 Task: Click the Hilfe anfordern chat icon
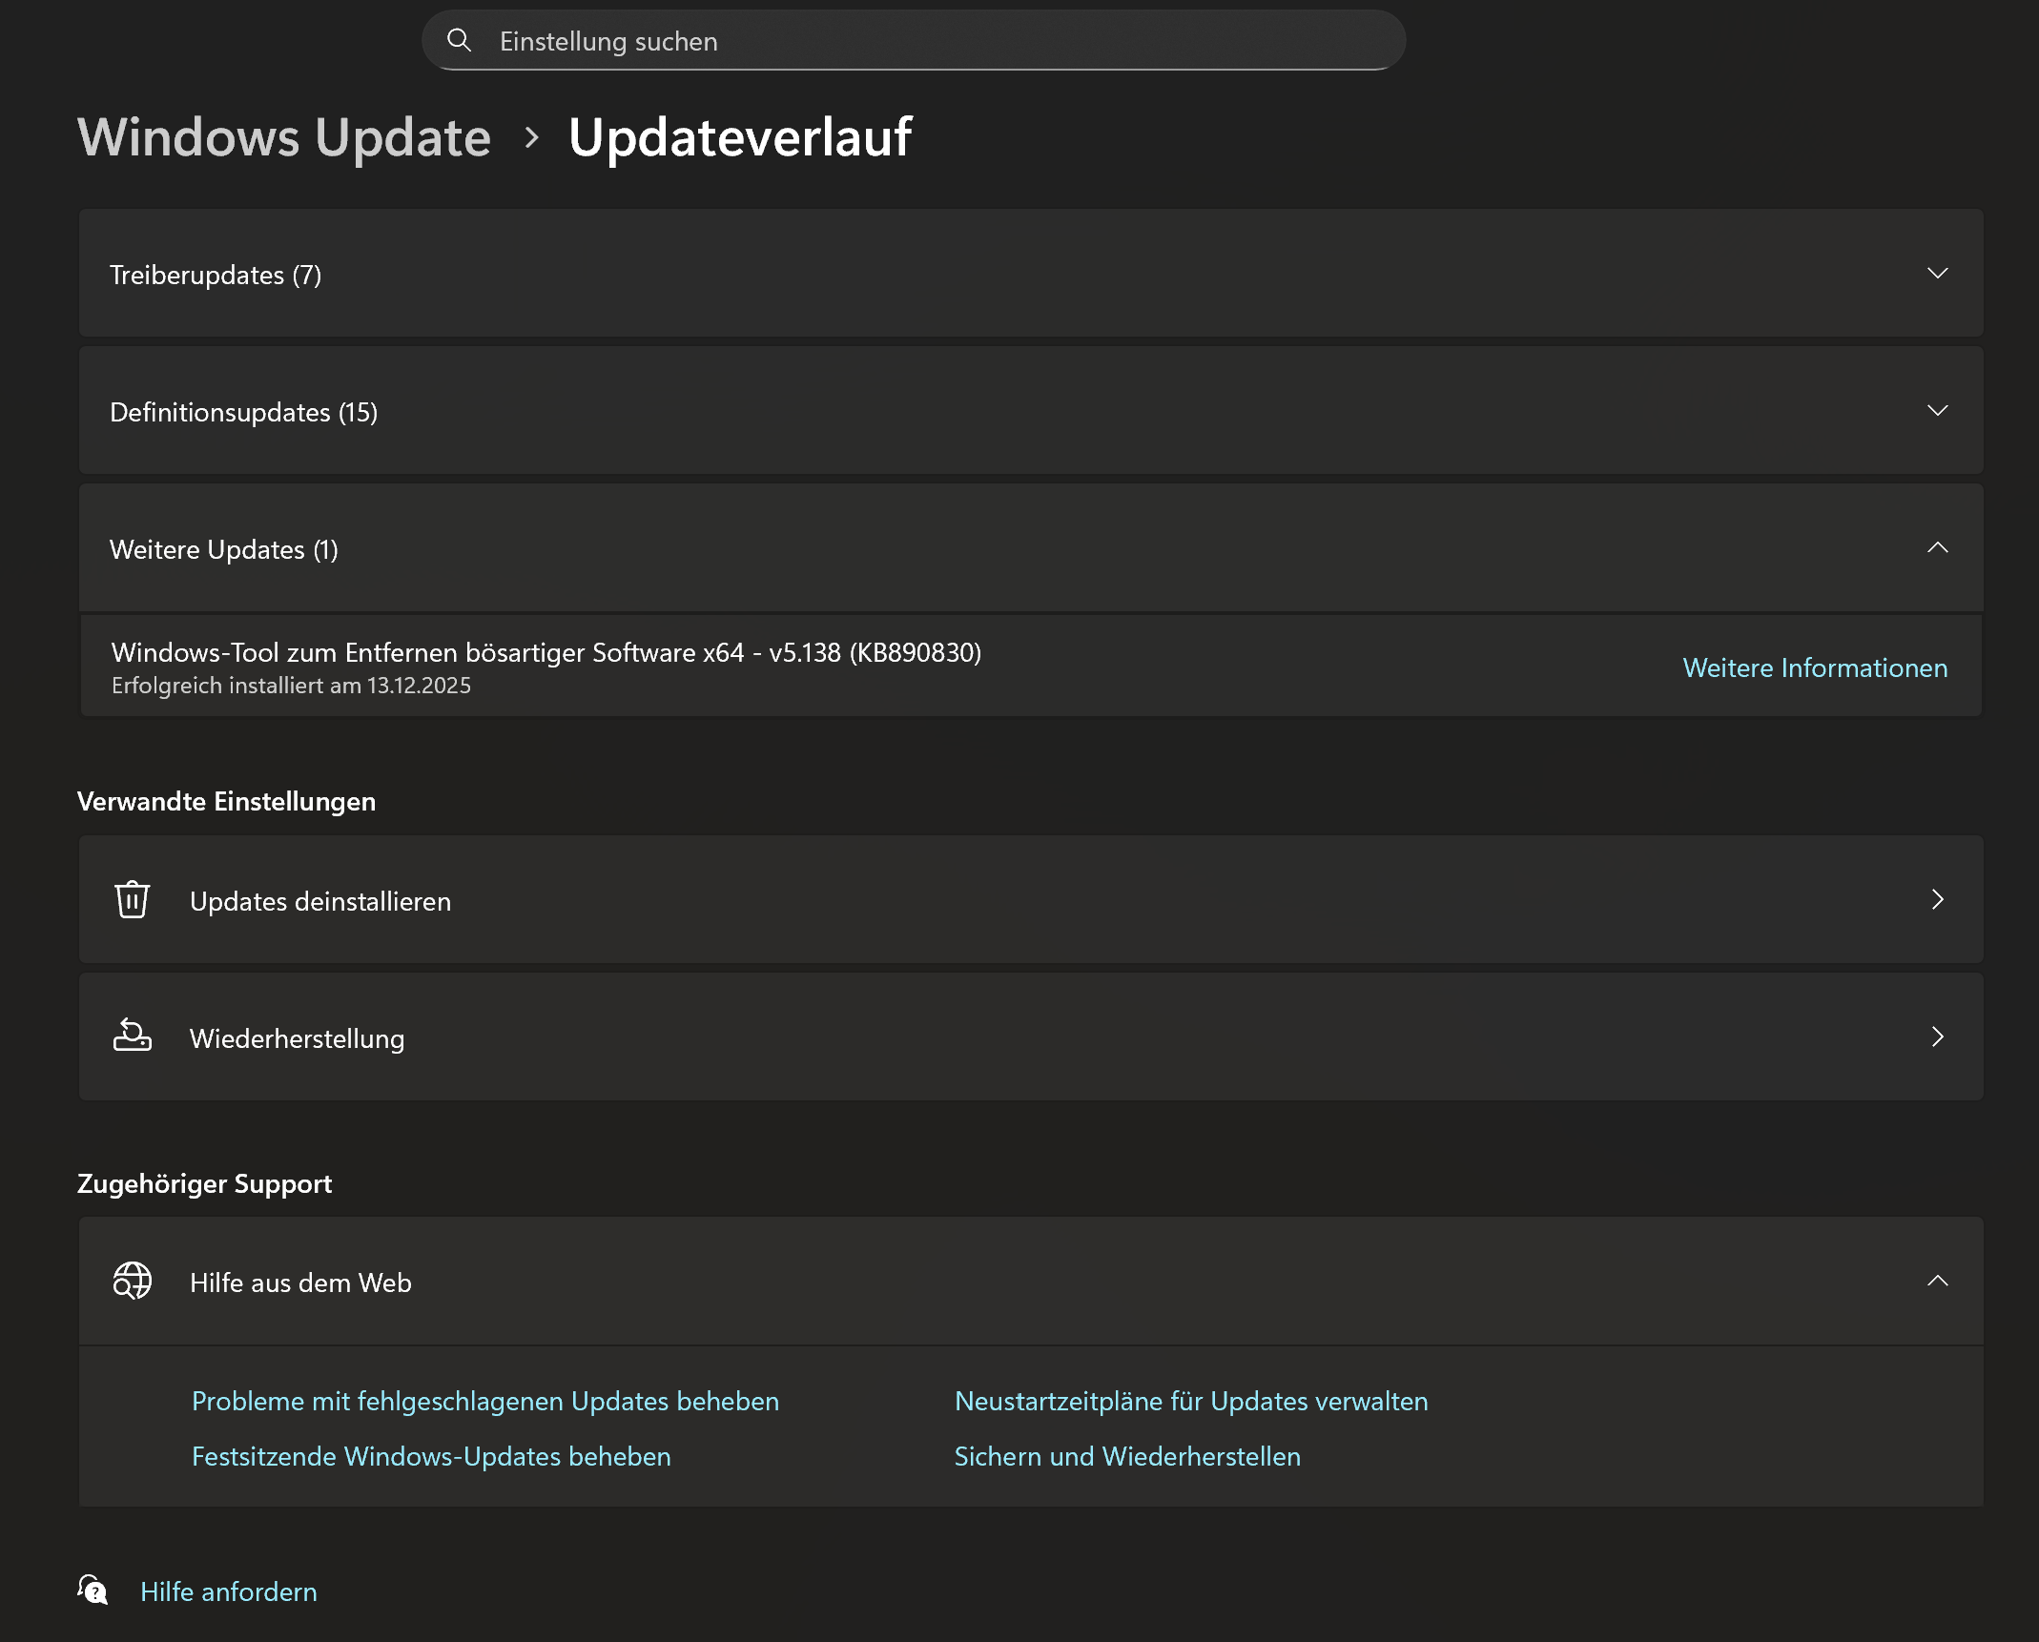[93, 1590]
